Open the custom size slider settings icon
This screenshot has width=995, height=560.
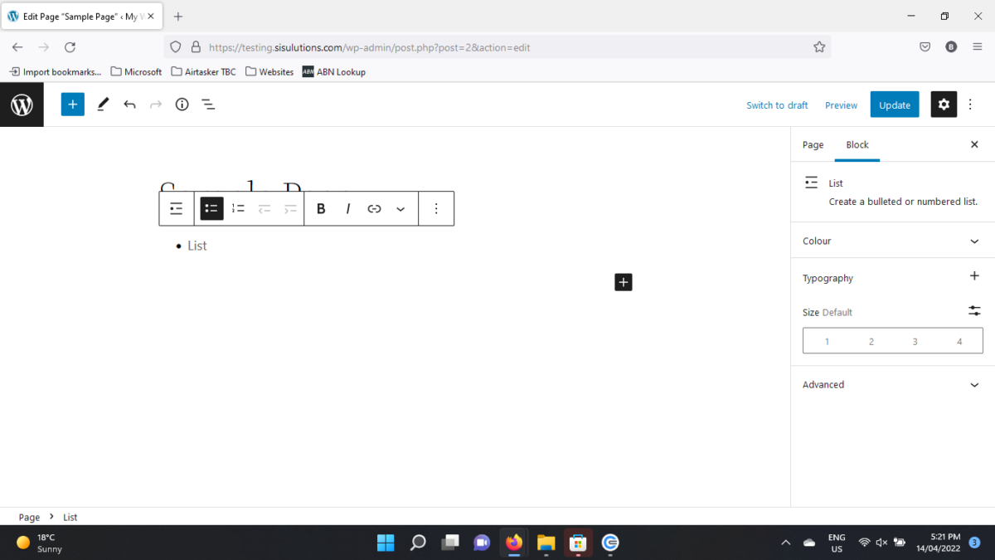tap(974, 310)
